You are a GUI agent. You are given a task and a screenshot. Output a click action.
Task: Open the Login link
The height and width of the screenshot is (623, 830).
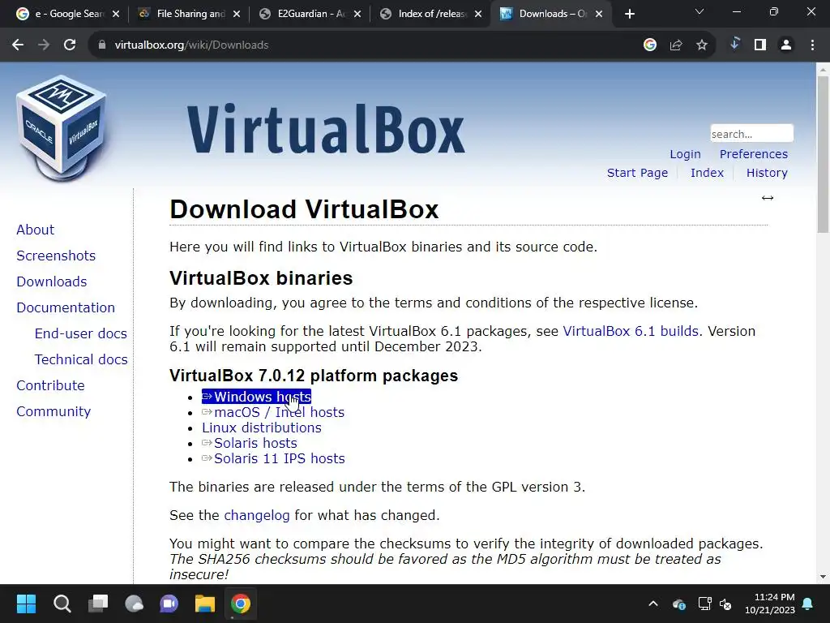pyautogui.click(x=685, y=154)
